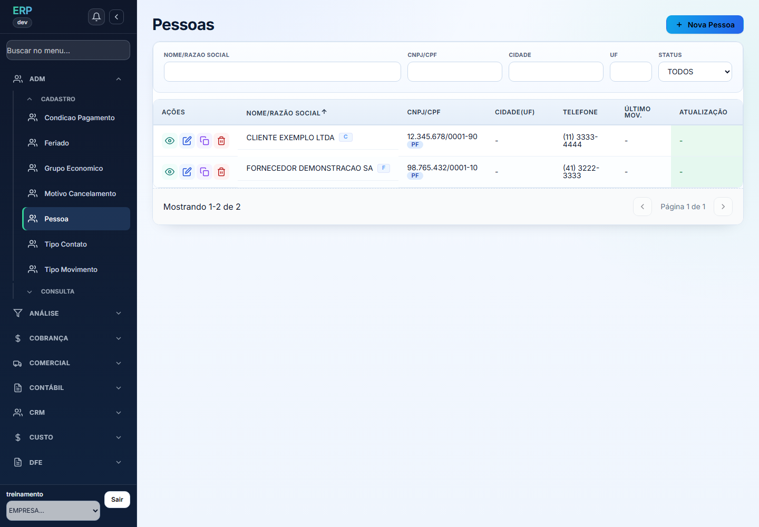Image resolution: width=759 pixels, height=527 pixels.
Task: Click the PF tag under 12.345.678/0001-90
Action: tap(415, 144)
